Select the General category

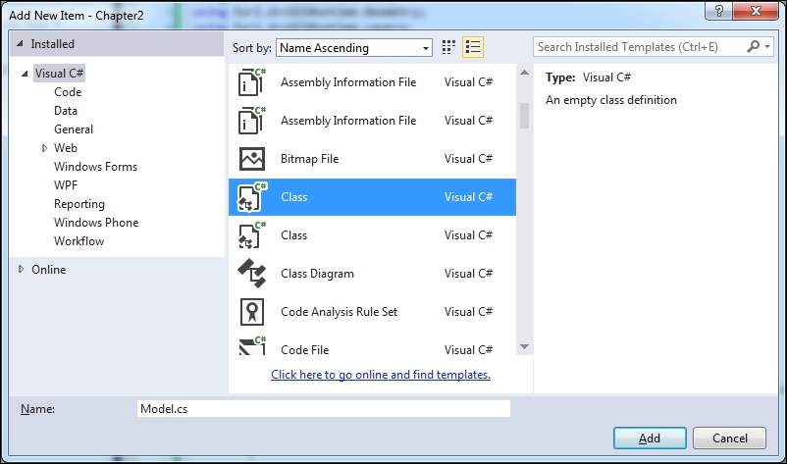pyautogui.click(x=74, y=129)
